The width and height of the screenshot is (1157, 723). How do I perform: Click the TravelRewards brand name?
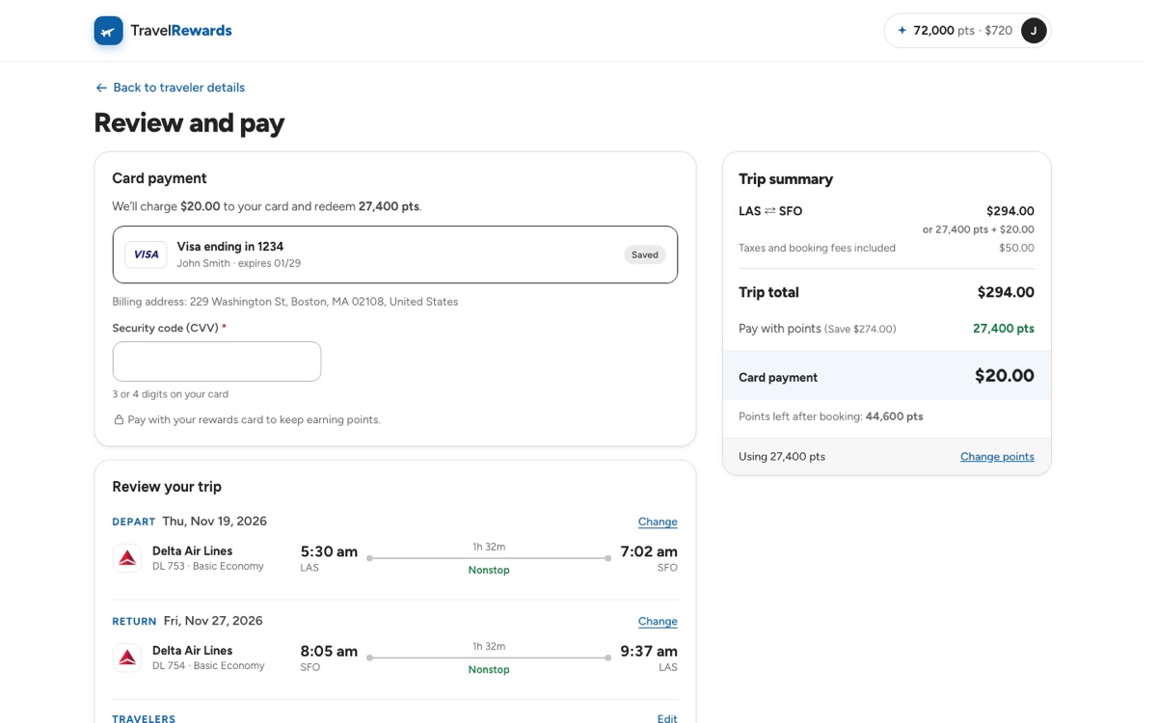click(x=181, y=31)
